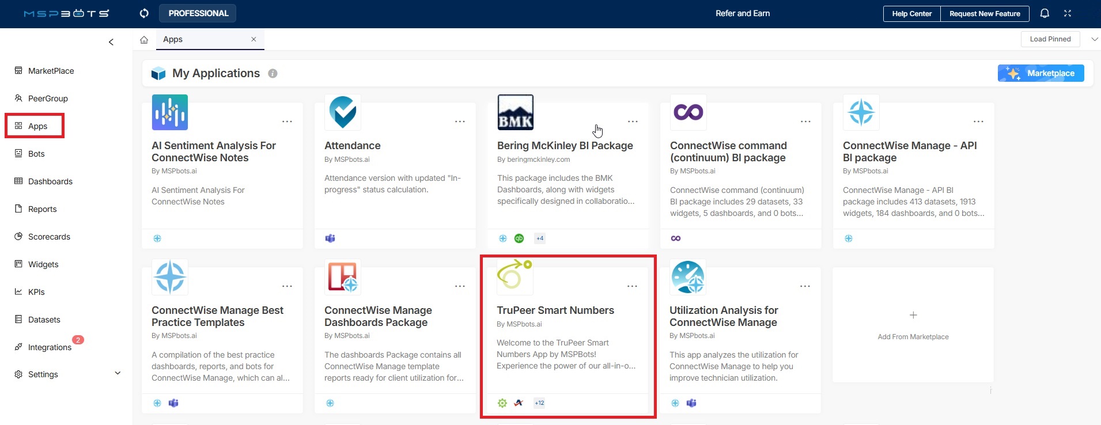Click the blue Marketplace button
Image resolution: width=1101 pixels, height=425 pixels.
[x=1041, y=73]
